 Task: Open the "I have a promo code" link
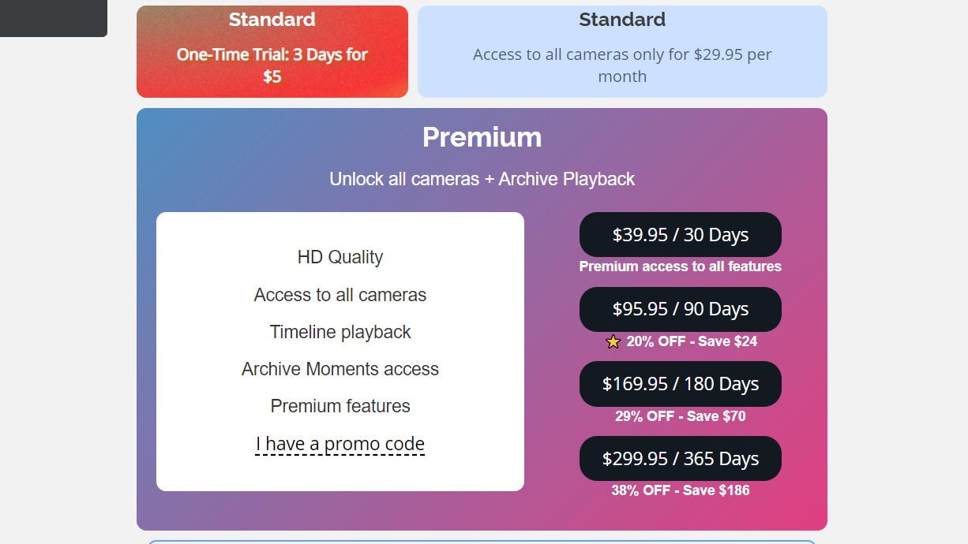click(340, 444)
